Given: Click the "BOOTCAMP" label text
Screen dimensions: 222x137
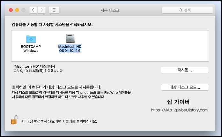Looking at the screenshot, I should click(31, 47).
